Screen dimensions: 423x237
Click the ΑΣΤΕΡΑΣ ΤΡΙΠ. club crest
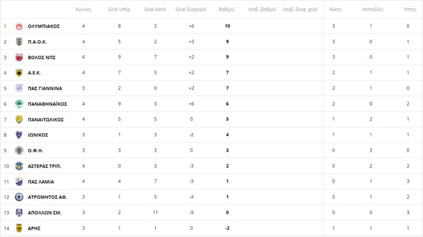coord(19,166)
